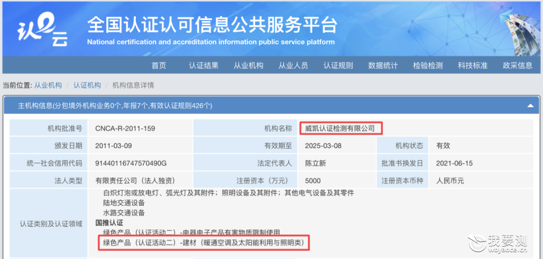This screenshot has height=259, width=543.
Task: Select registered capital value 5000
Action: coord(313,181)
